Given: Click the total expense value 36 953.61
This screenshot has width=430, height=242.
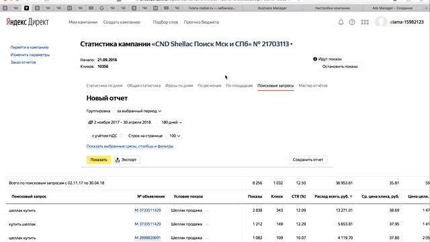Looking at the screenshot, I should [x=344, y=183].
